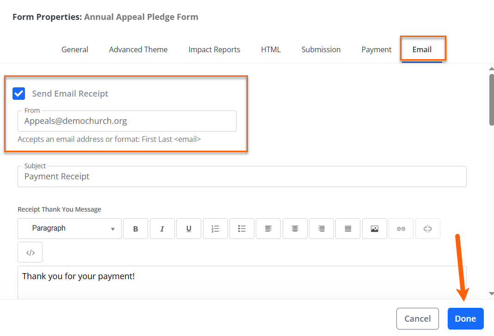
Task: Align message text to the right
Action: pyautogui.click(x=321, y=229)
